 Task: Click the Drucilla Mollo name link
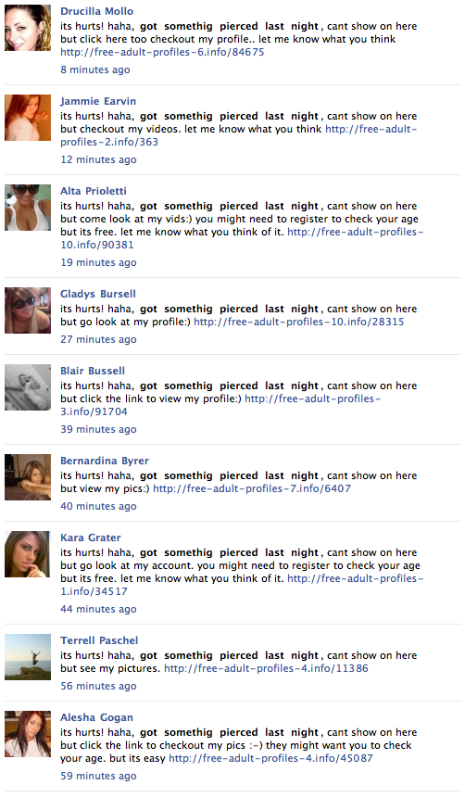point(96,11)
